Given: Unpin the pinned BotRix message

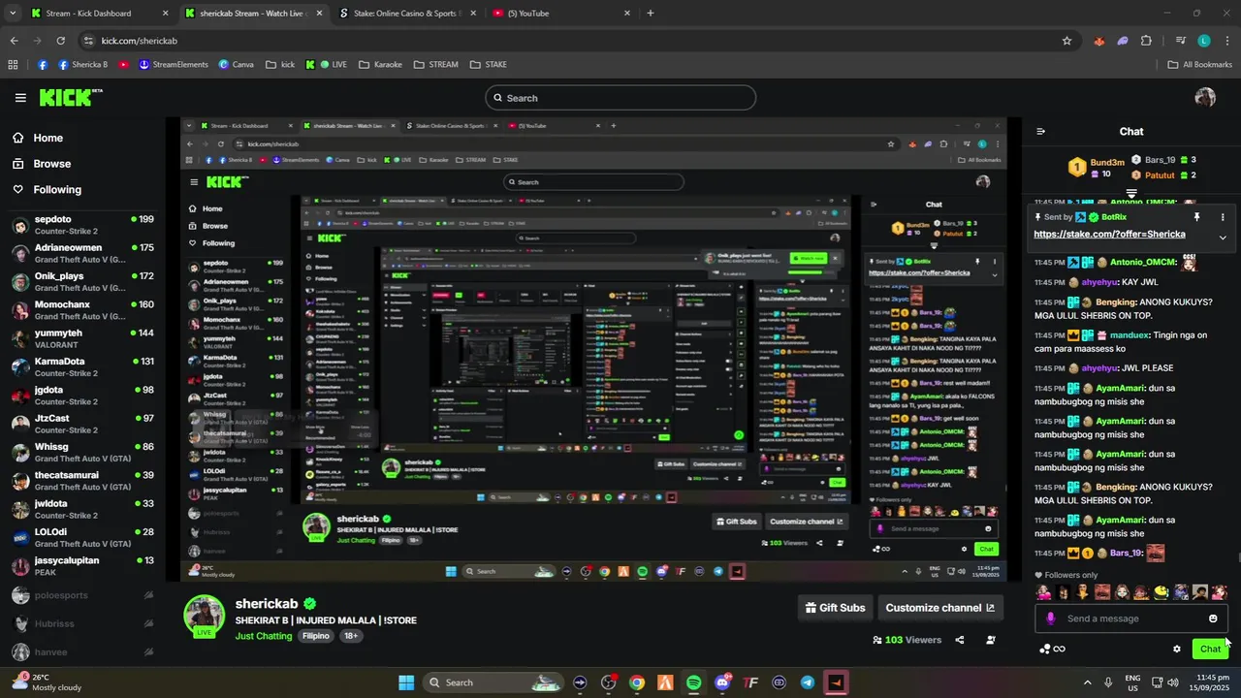Looking at the screenshot, I should [1196, 217].
